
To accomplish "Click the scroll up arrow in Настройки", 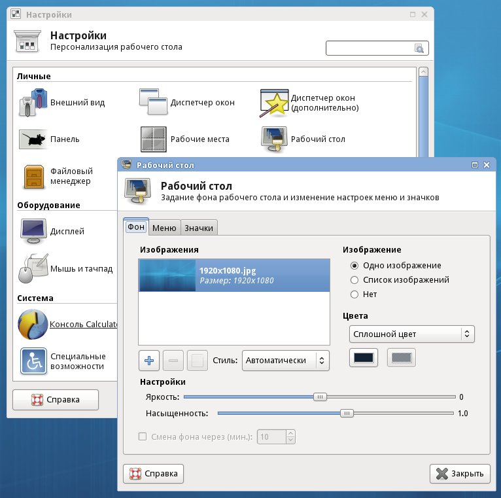I will tap(423, 71).
